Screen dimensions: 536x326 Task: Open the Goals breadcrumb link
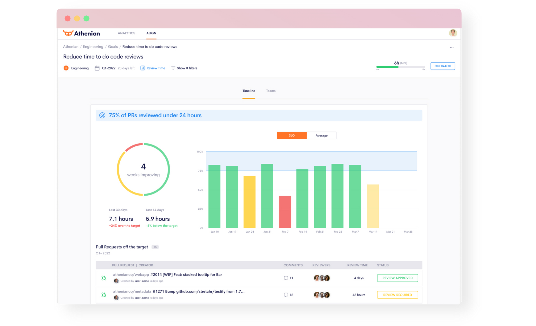click(113, 47)
